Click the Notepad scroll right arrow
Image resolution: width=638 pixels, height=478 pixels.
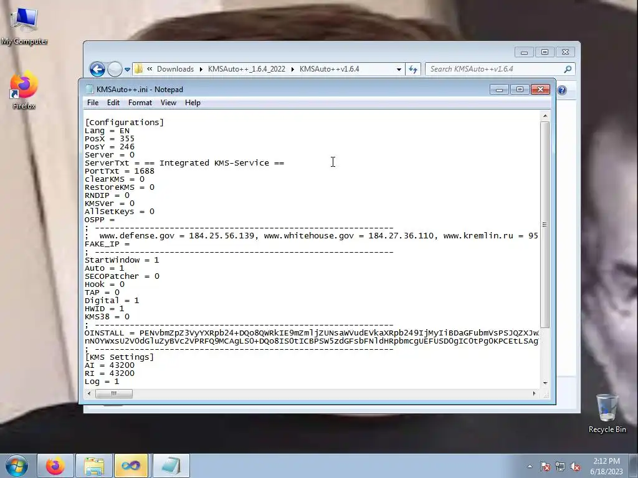pos(534,393)
